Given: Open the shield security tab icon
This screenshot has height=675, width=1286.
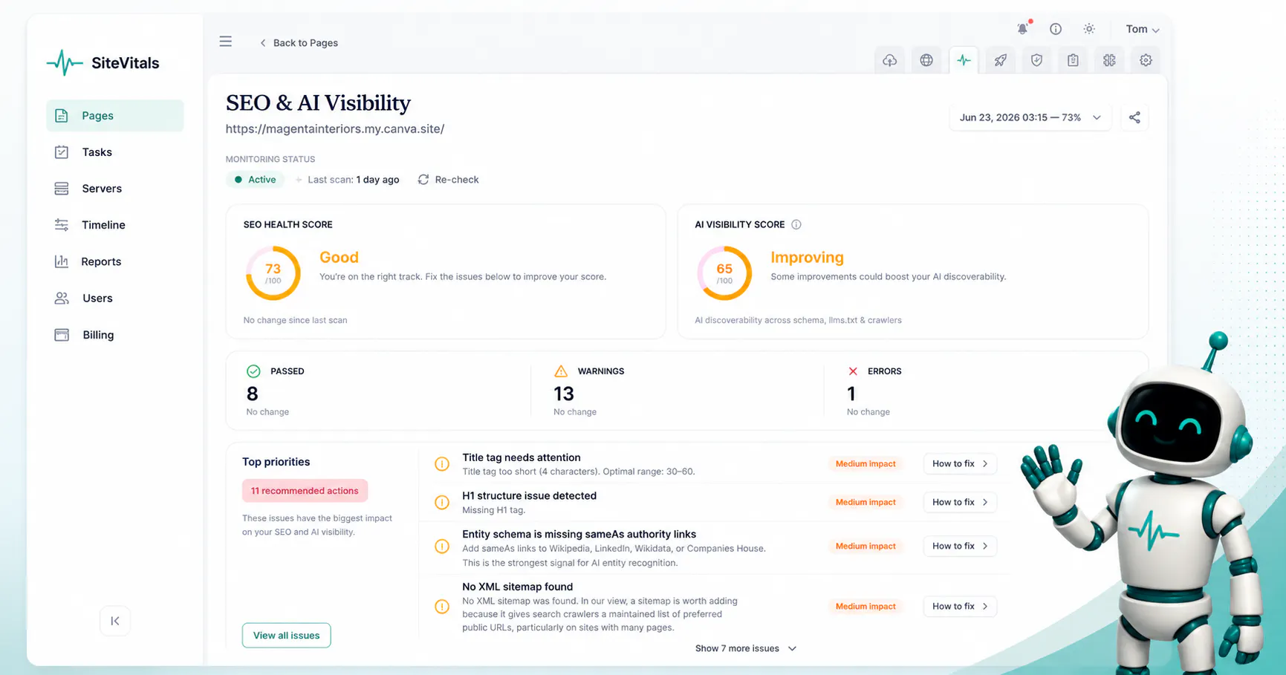Looking at the screenshot, I should 1036,60.
